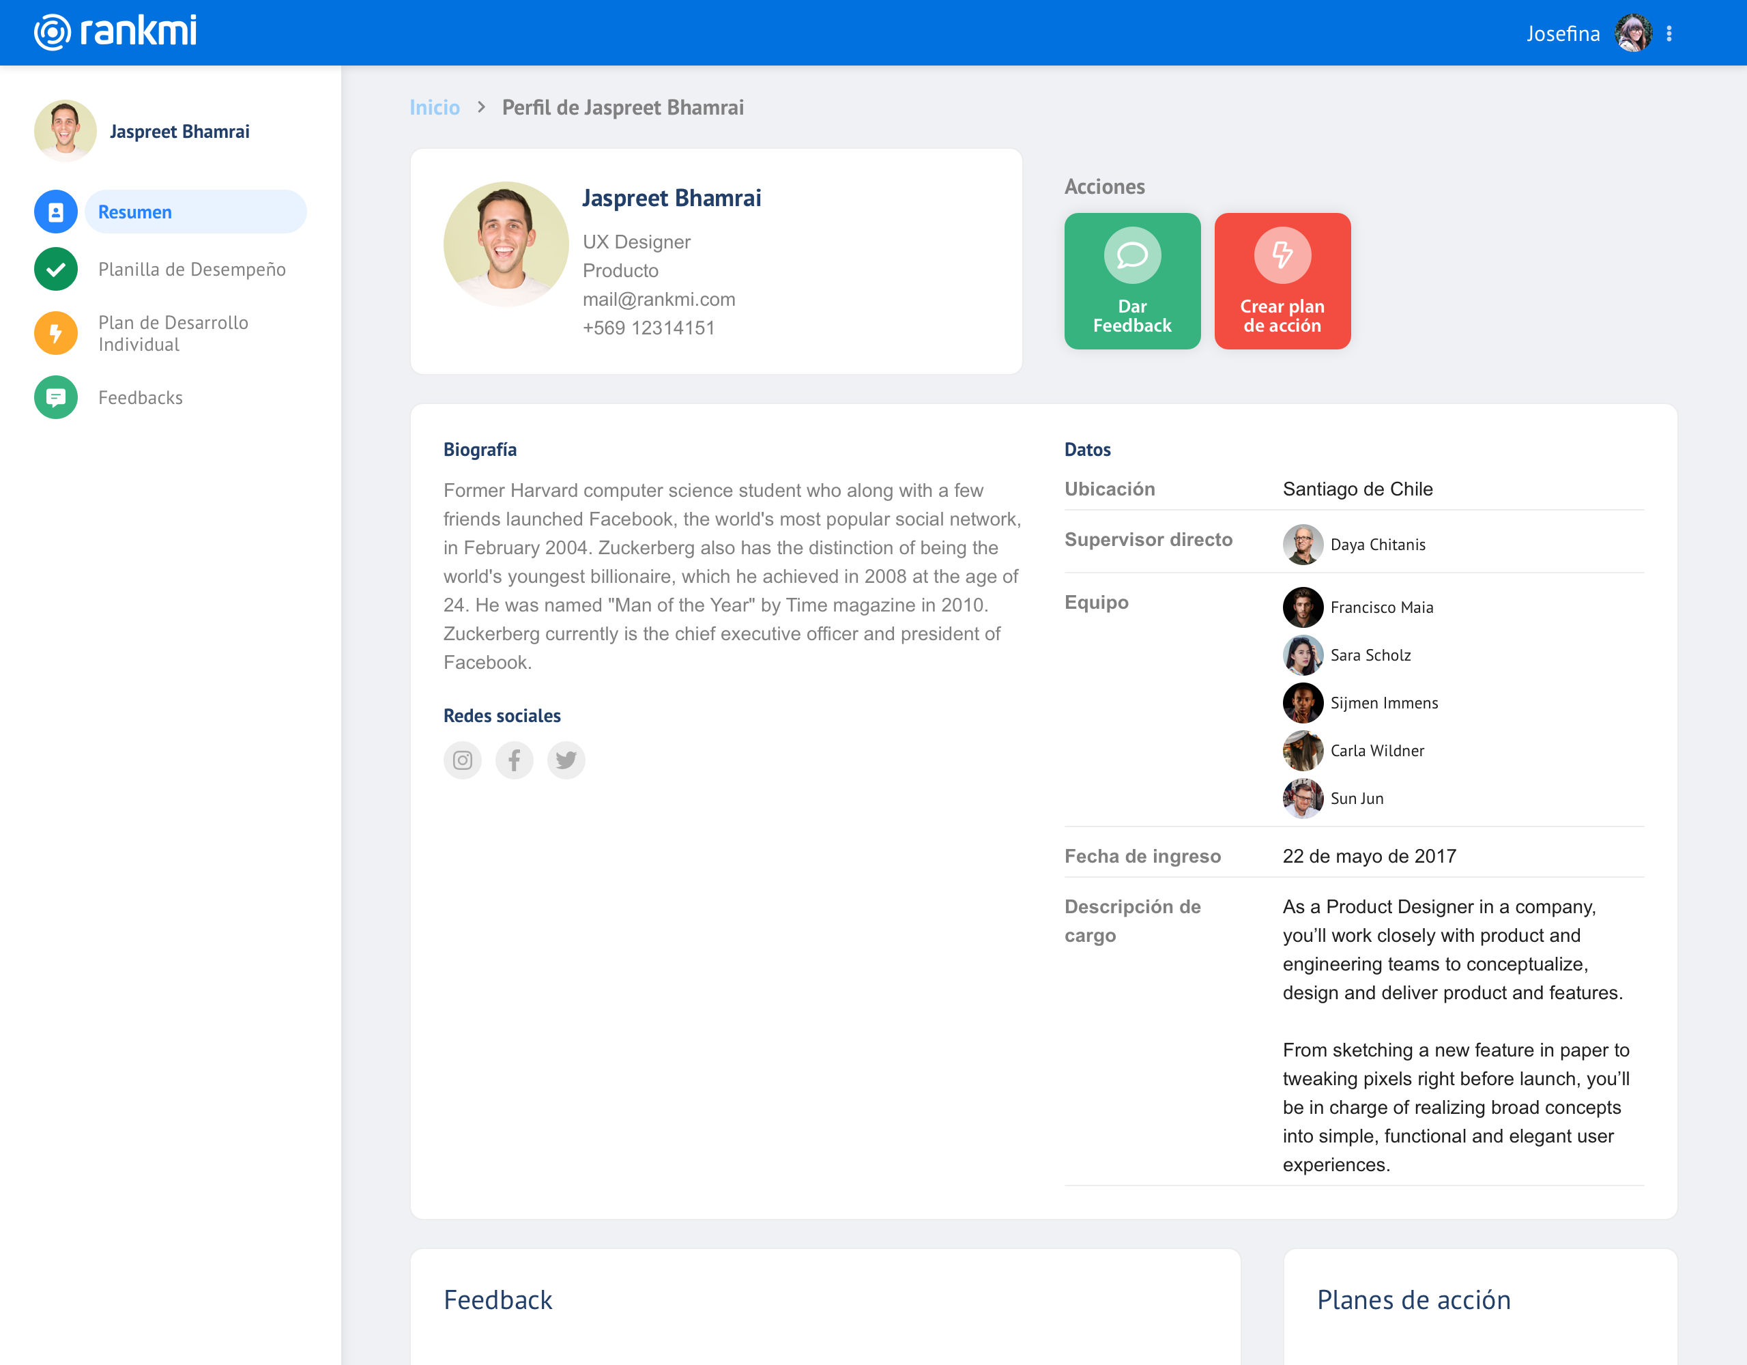Click Jaspreet Bhamrai's large profile photo
Screen dimensions: 1747x1365
(x=506, y=244)
